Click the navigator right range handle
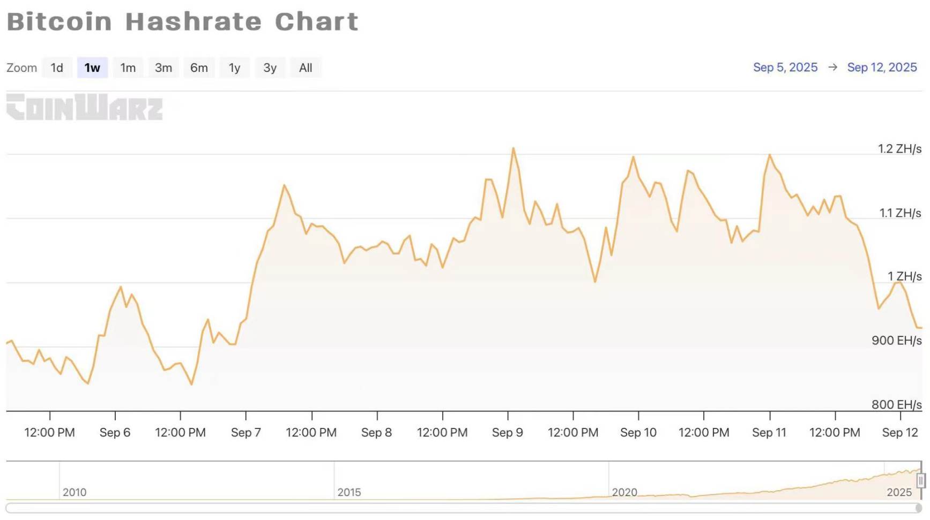Image resolution: width=930 pixels, height=520 pixels. 921,480
